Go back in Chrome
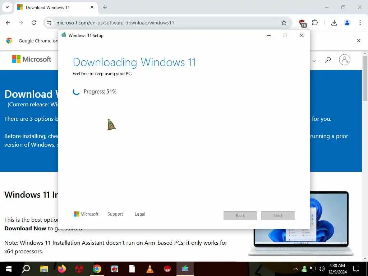Screen dimensions: 368x276 click(x=8, y=23)
